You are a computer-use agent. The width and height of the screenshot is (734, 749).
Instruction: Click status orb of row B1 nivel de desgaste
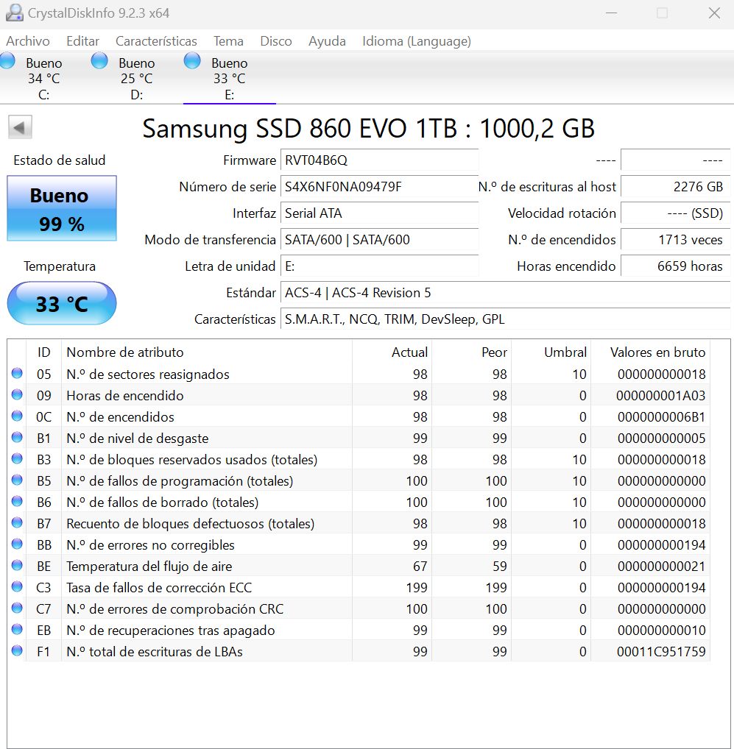pos(17,438)
